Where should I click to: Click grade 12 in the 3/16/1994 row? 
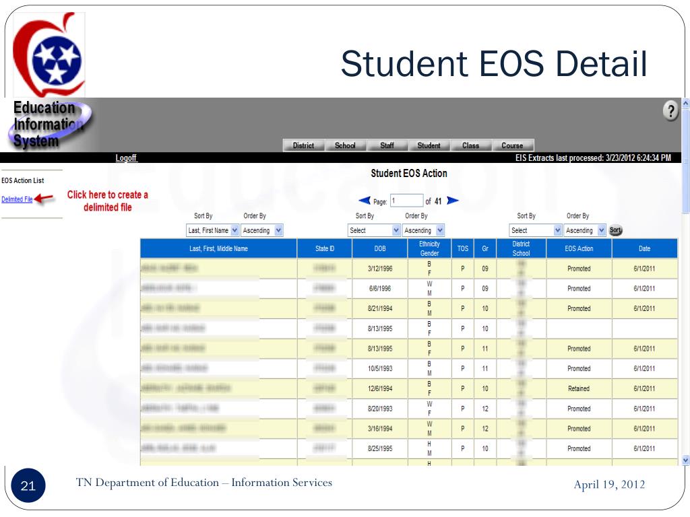485,429
